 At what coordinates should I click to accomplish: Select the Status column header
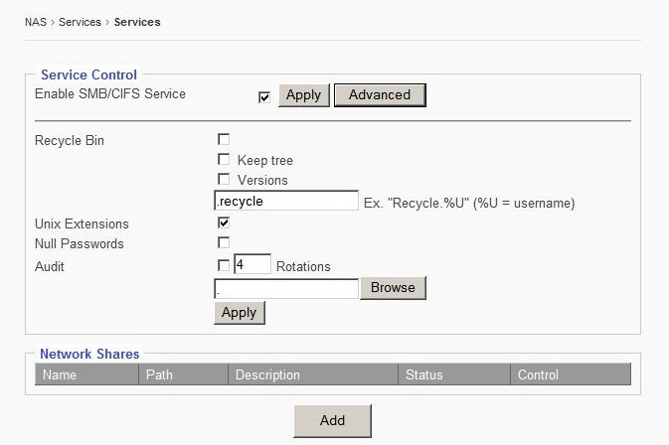tap(424, 374)
